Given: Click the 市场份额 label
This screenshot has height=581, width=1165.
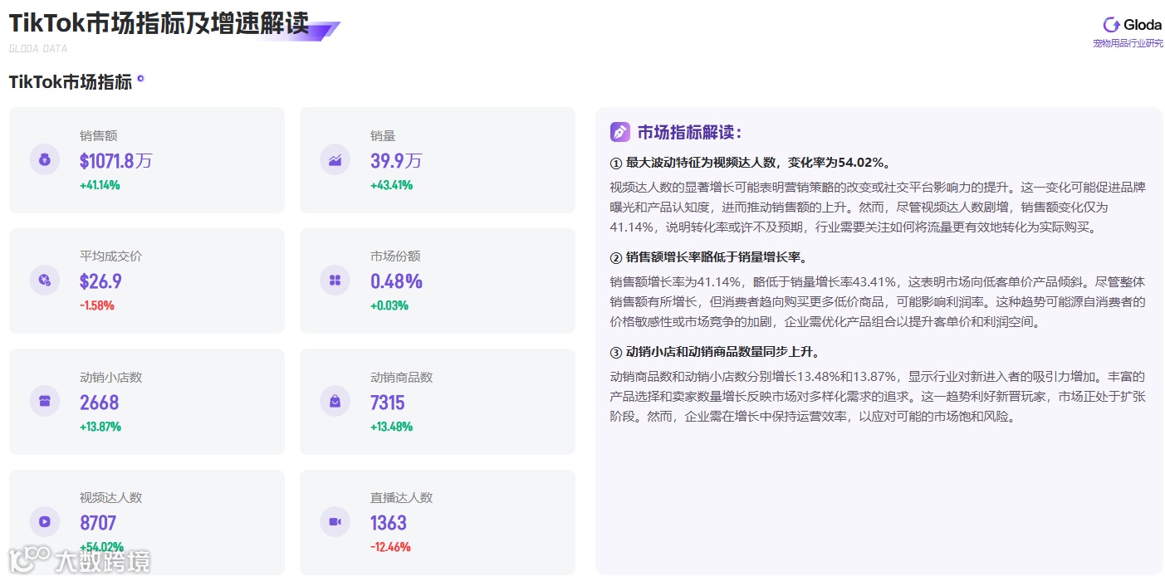Looking at the screenshot, I should click(x=395, y=256).
